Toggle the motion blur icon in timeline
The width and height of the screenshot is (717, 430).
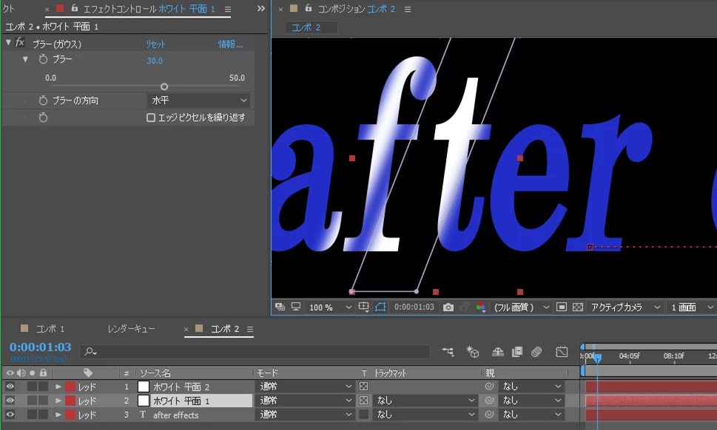coord(537,352)
